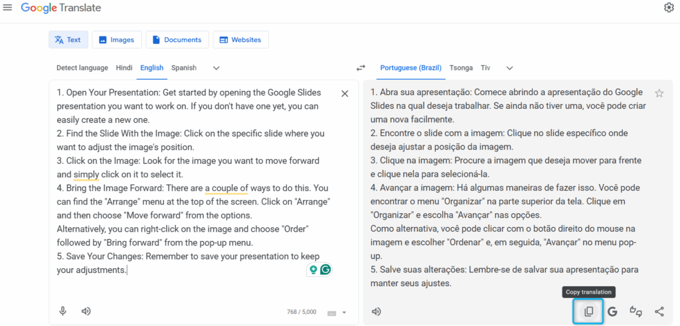The image size is (680, 326).
Task: Listen to the English source text
Action: [x=86, y=311]
